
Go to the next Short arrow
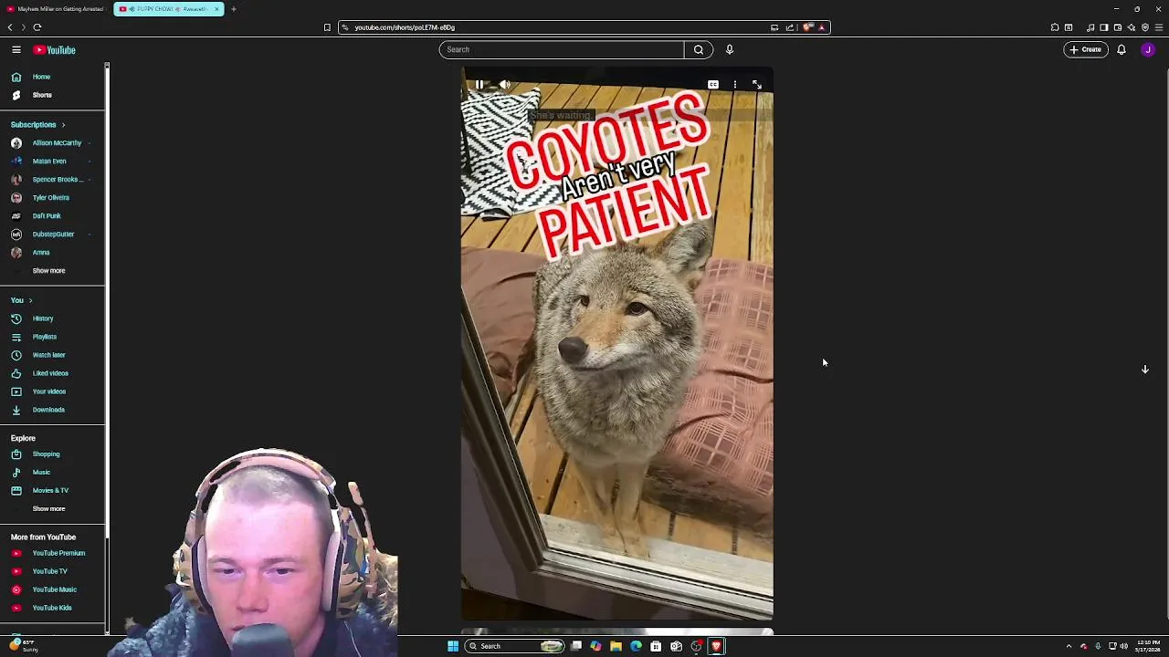coord(1144,370)
